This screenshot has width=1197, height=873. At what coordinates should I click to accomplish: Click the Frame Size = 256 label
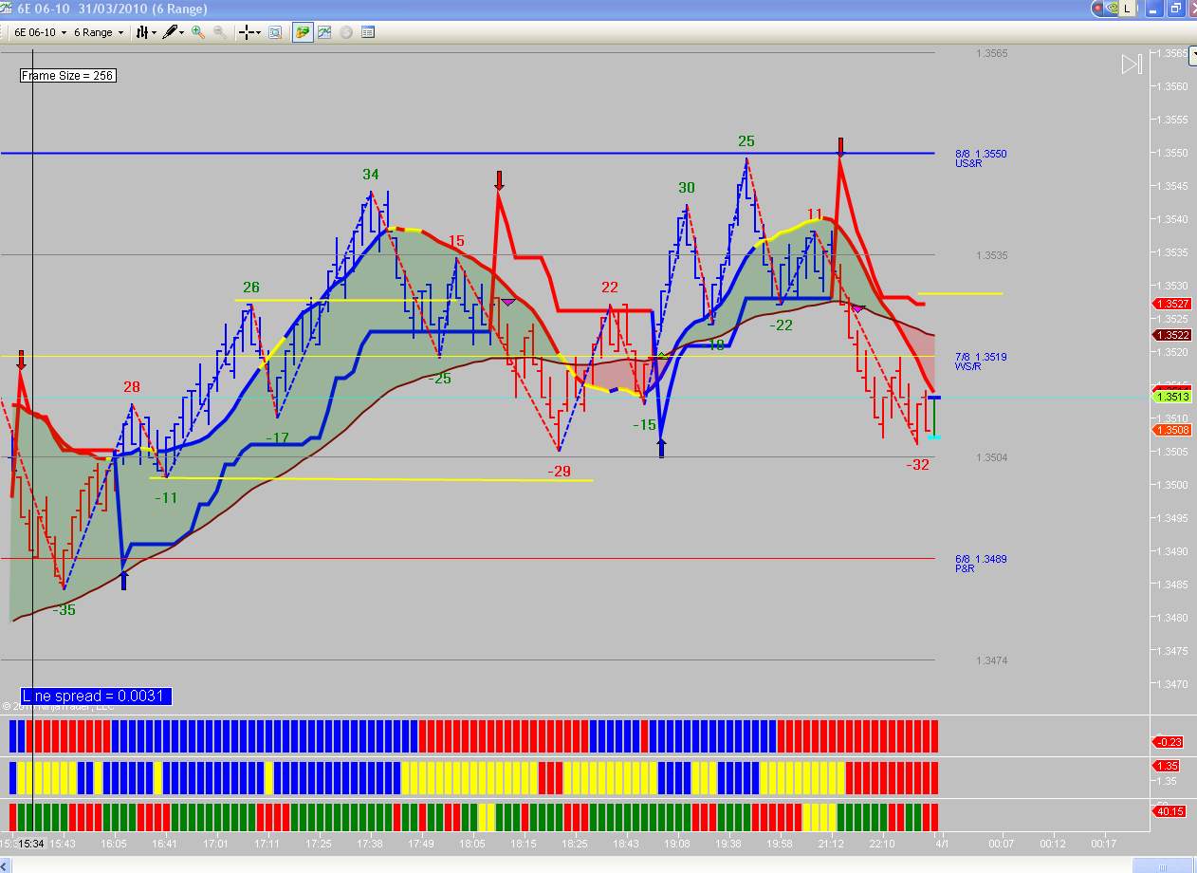tap(68, 75)
